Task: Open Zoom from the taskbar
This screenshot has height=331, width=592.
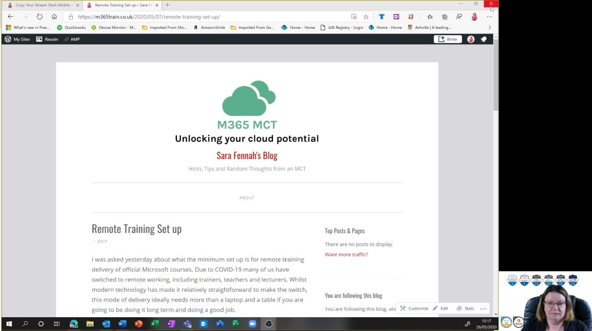Action: (252, 324)
